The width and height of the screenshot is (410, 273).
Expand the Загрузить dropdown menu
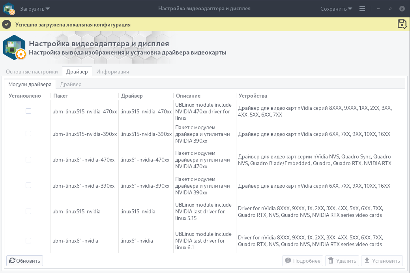35,9
